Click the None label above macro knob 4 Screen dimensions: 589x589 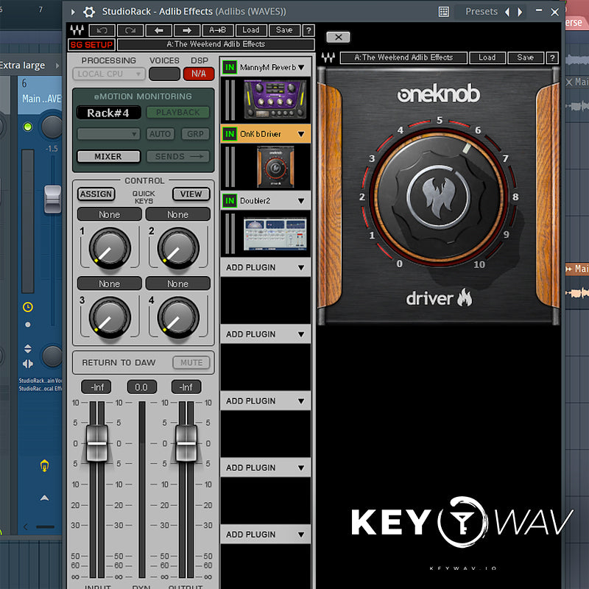click(177, 283)
